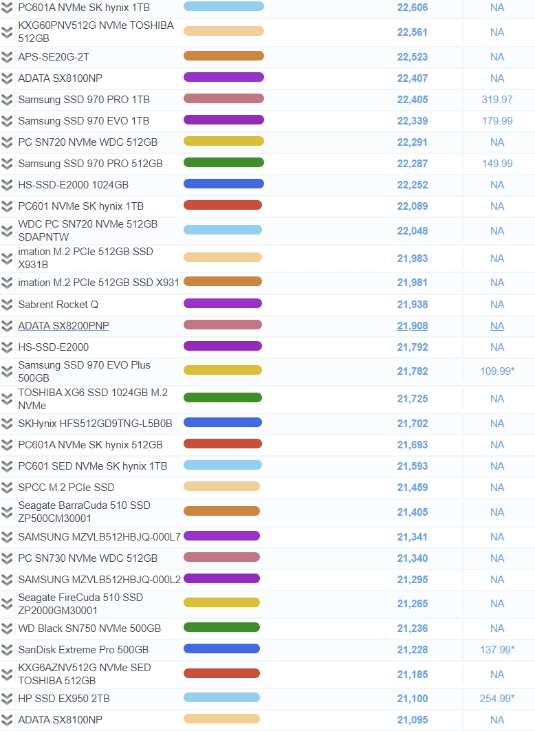Click the 254.99* price for HP SSD EX950

pyautogui.click(x=497, y=699)
